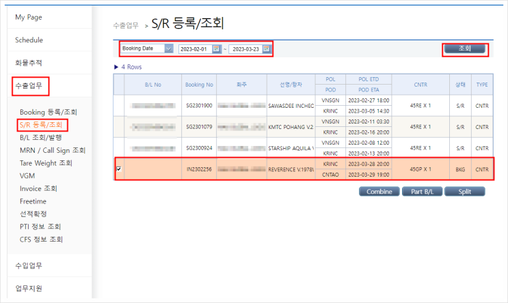This screenshot has width=508, height=303.
Task: Open the Freetime submenu
Action: pyautogui.click(x=33, y=201)
